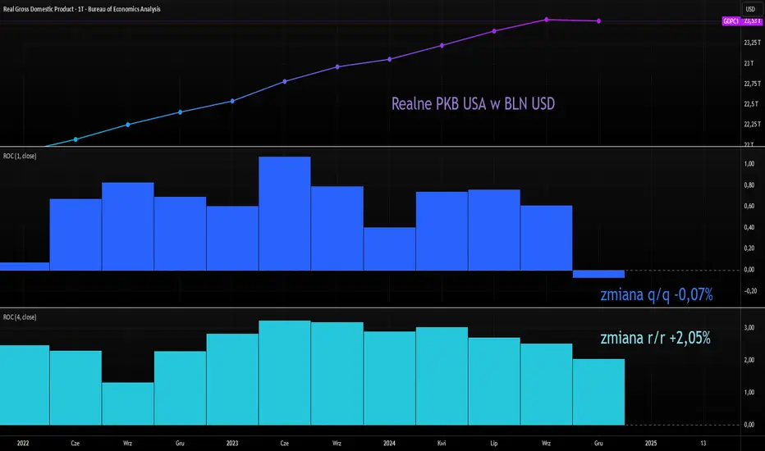Image resolution: width=765 pixels, height=451 pixels.
Task: Click the last purple data point on GDP line
Action: tap(598, 21)
